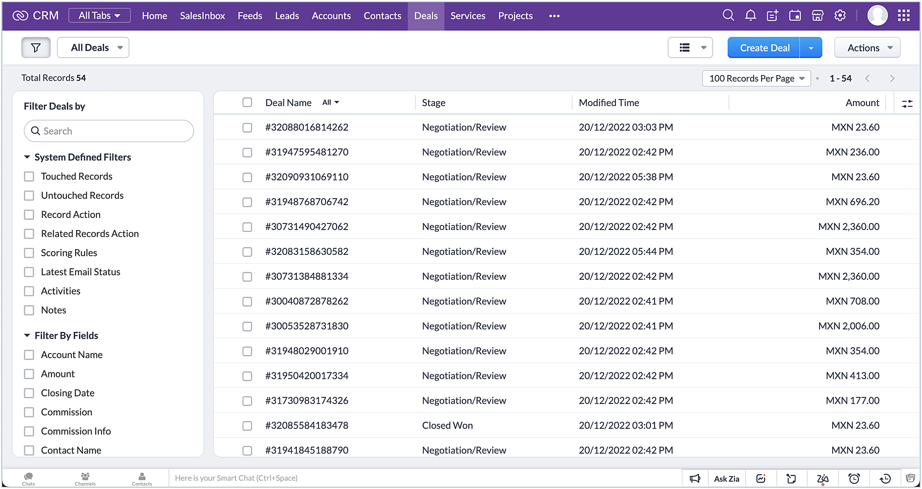922x489 pixels.
Task: Open column settings icon beside Amount
Action: [907, 103]
